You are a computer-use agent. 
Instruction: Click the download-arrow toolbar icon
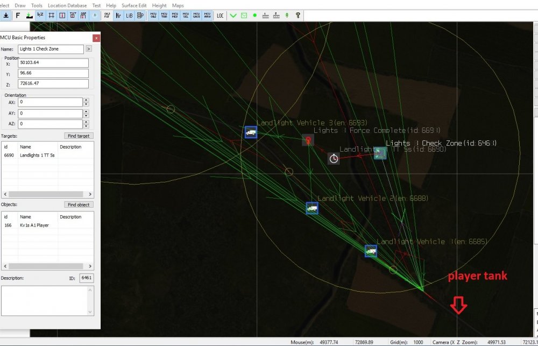pyautogui.click(x=6, y=16)
